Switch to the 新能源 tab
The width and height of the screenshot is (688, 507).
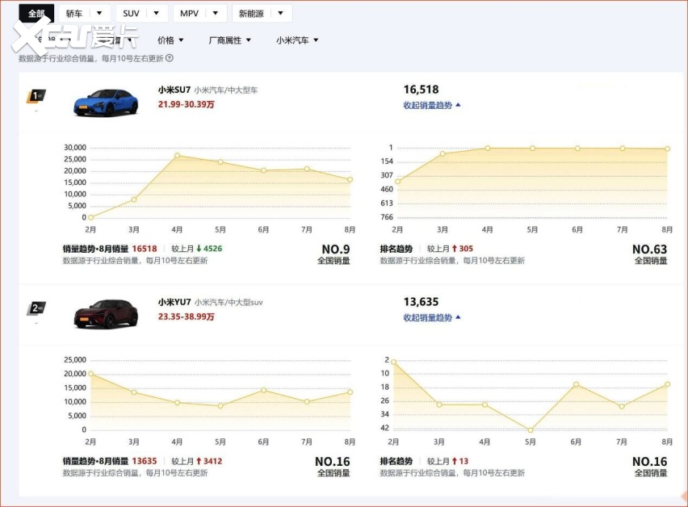(251, 14)
